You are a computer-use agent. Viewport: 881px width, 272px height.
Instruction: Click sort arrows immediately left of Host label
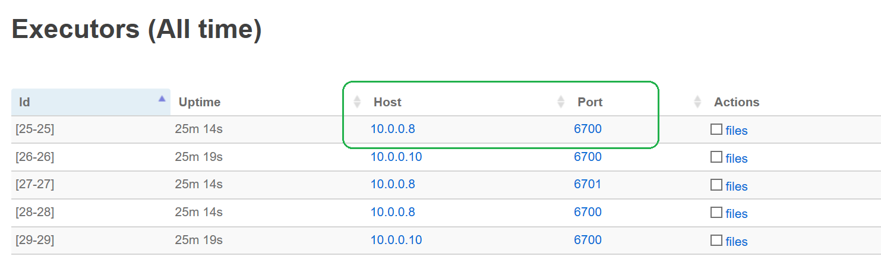357,102
